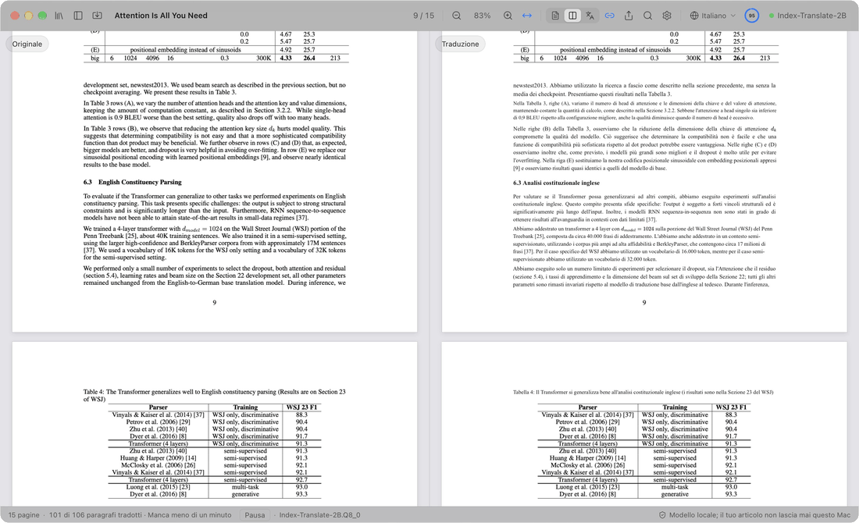The width and height of the screenshot is (859, 523).
Task: Click 'We trained a 4-layer transformer' paragraph
Action: click(x=214, y=243)
